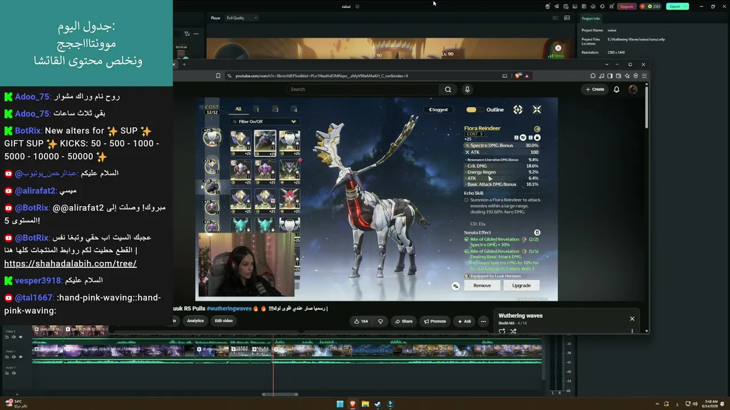Viewport: 730px width, 410px height.
Task: Click the Upgrade echo button
Action: 521,285
